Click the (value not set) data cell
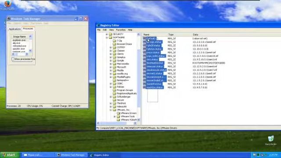 click(x=200, y=39)
